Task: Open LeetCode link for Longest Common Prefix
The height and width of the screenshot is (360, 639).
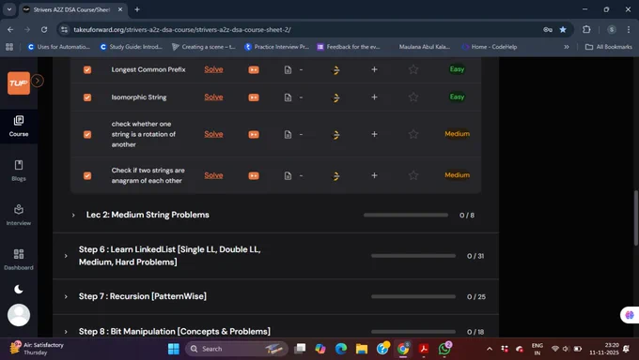Action: click(x=335, y=70)
